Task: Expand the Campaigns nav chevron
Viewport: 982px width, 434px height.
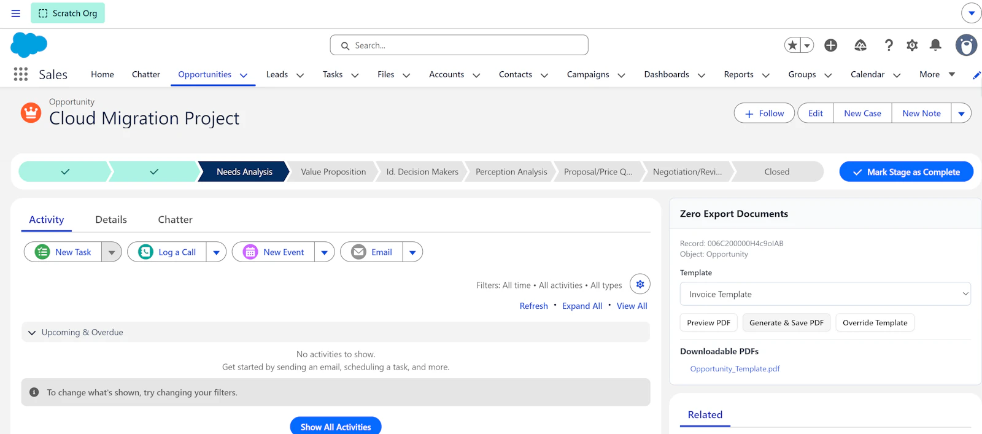Action: click(621, 75)
